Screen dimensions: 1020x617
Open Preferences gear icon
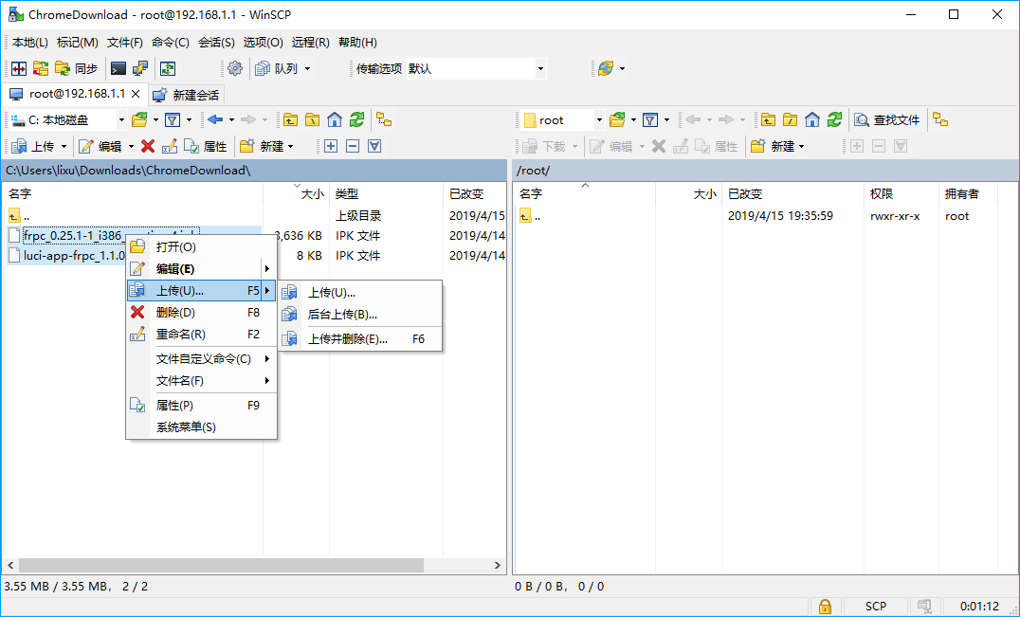click(235, 68)
